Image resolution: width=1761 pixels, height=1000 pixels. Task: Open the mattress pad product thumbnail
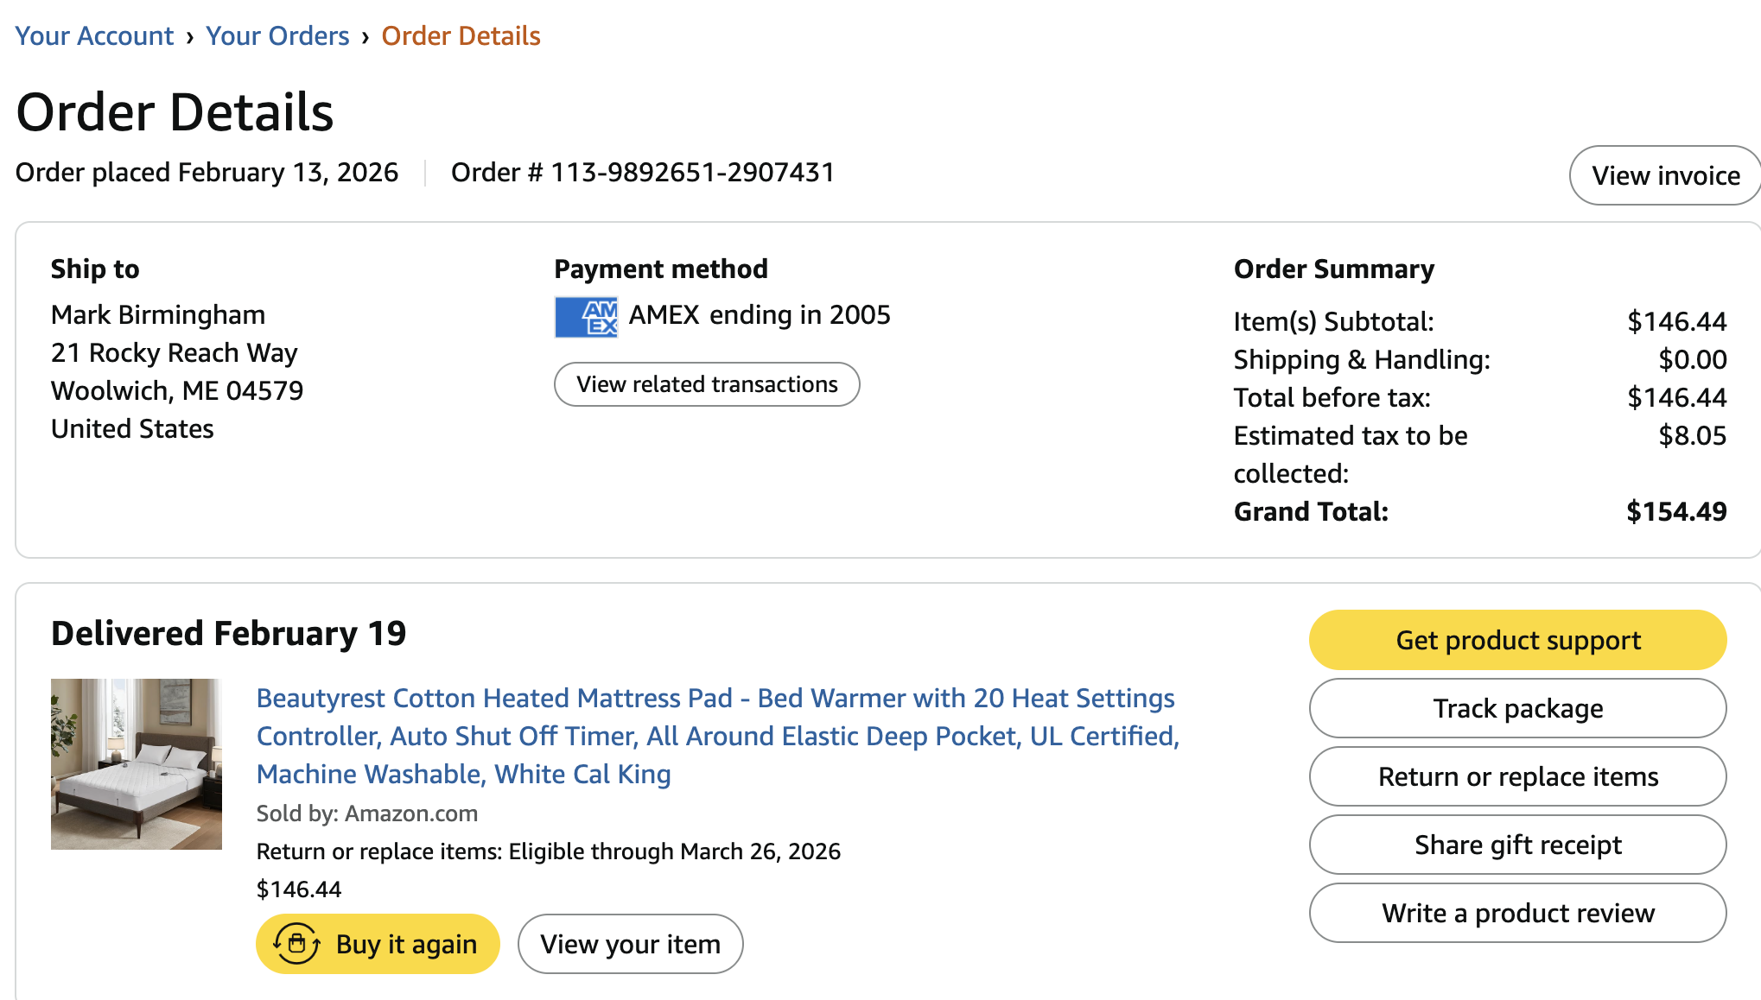point(137,764)
